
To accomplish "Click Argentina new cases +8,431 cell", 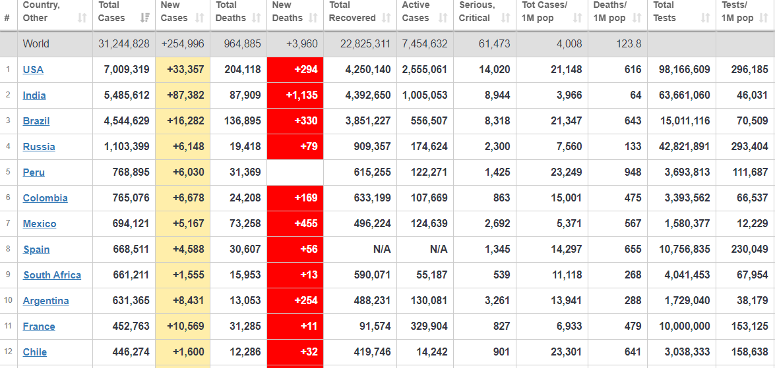I will click(183, 300).
